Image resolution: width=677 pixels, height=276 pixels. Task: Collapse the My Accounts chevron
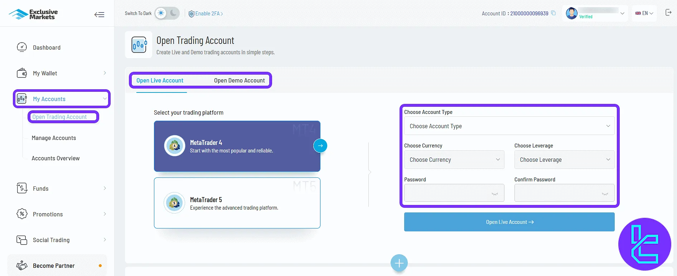[105, 99]
